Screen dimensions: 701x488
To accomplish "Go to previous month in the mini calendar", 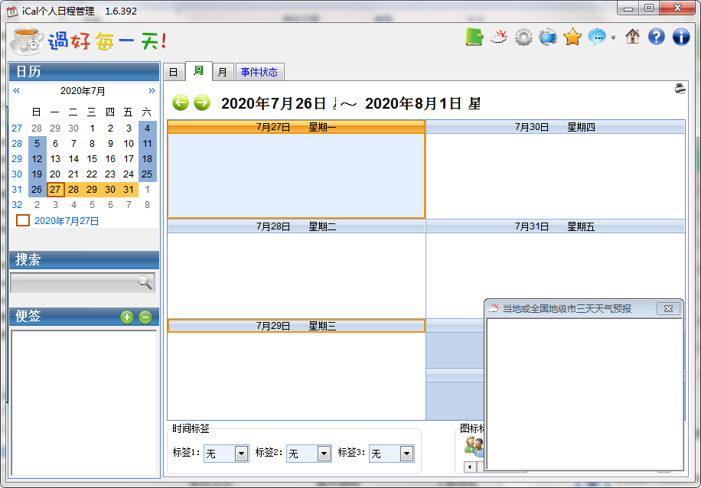I will (17, 91).
